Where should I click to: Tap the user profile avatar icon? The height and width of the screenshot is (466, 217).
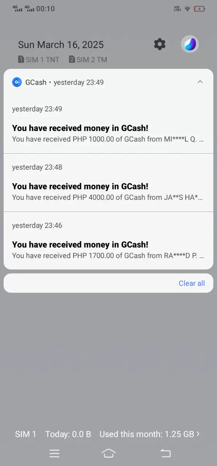190,44
